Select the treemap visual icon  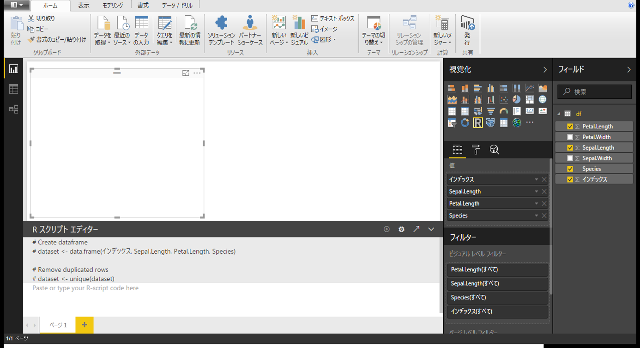[530, 99]
